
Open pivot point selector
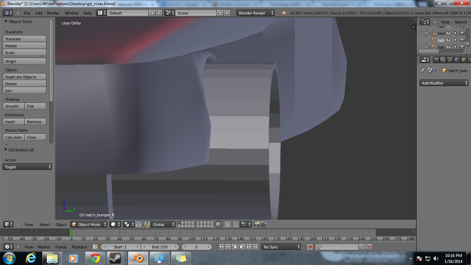[129, 224]
